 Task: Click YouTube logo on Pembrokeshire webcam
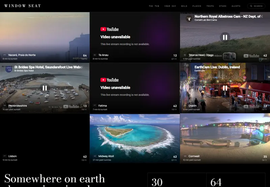pyautogui.click(x=71, y=107)
